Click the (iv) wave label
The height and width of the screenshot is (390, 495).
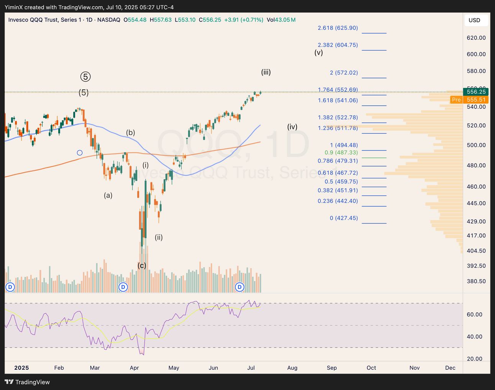(x=292, y=127)
